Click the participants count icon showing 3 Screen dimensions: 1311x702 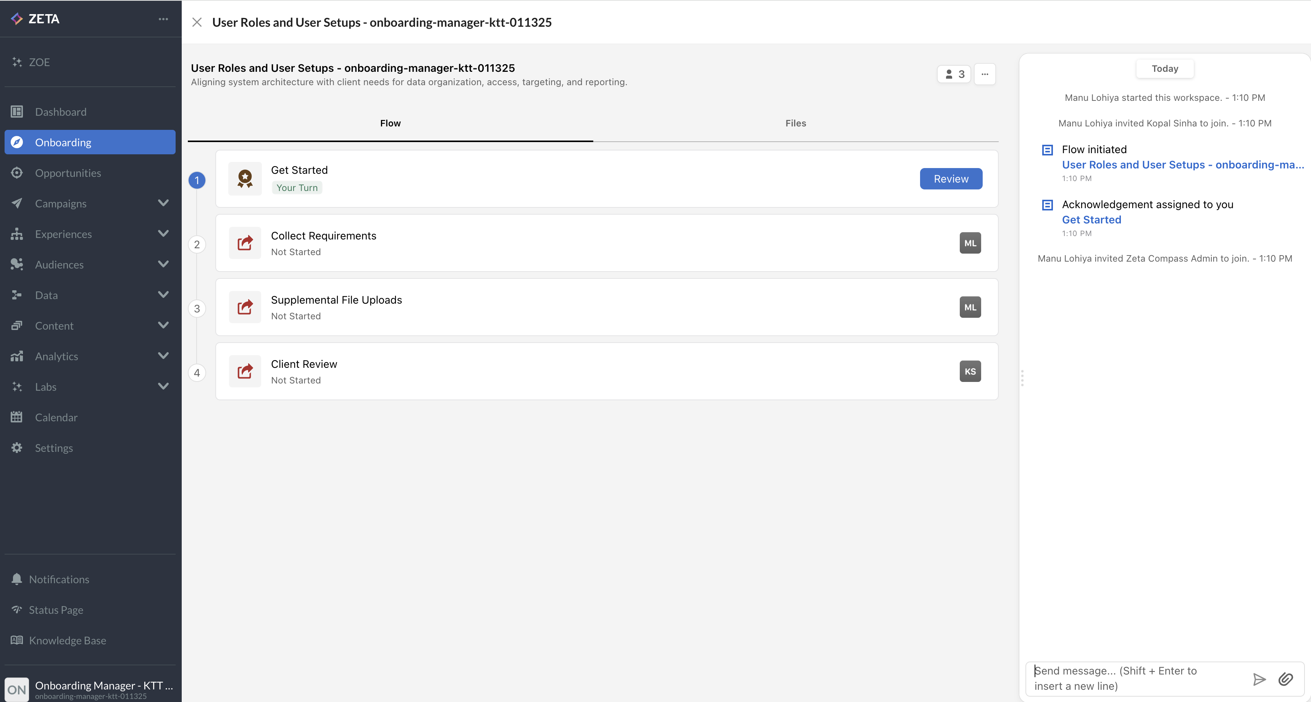954,74
